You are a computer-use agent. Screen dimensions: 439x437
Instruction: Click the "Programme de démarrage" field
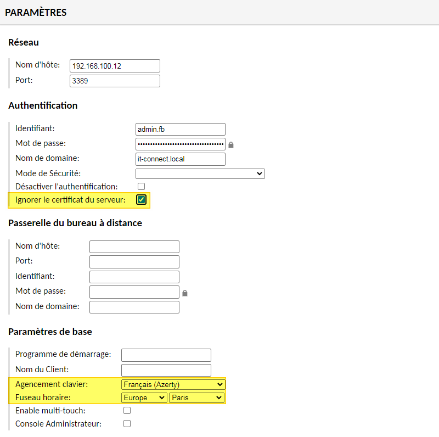(166, 355)
